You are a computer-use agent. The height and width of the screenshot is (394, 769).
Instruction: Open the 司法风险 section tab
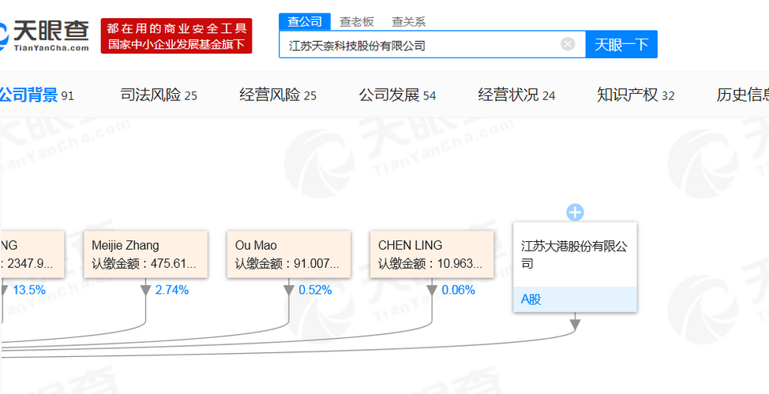click(x=159, y=95)
